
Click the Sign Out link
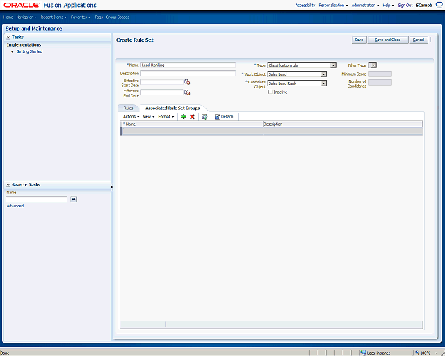click(x=405, y=5)
